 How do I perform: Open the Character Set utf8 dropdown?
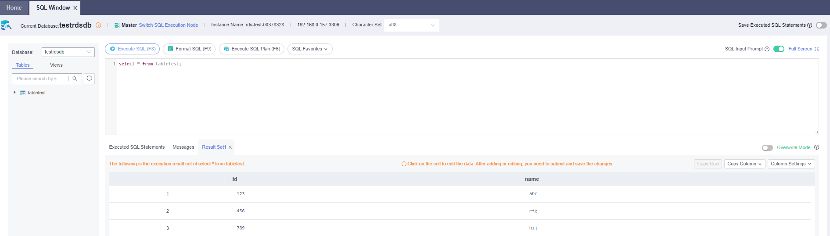point(411,25)
